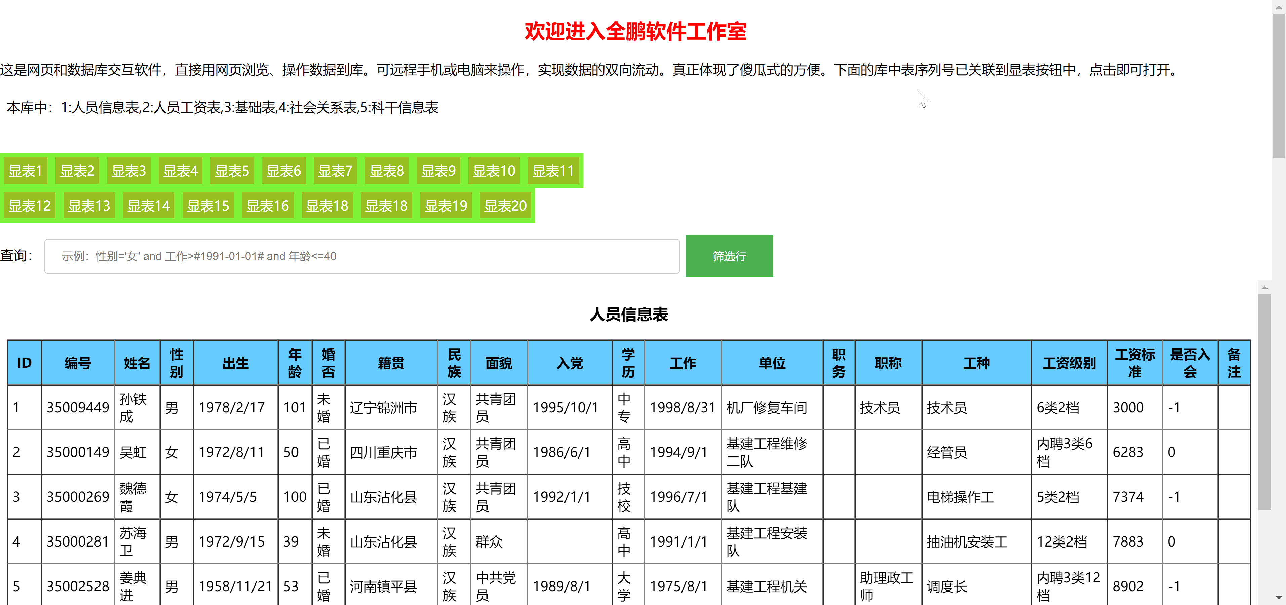Click the name cell 苏海卫
Viewport: 1286px width, 605px height.
tap(137, 541)
